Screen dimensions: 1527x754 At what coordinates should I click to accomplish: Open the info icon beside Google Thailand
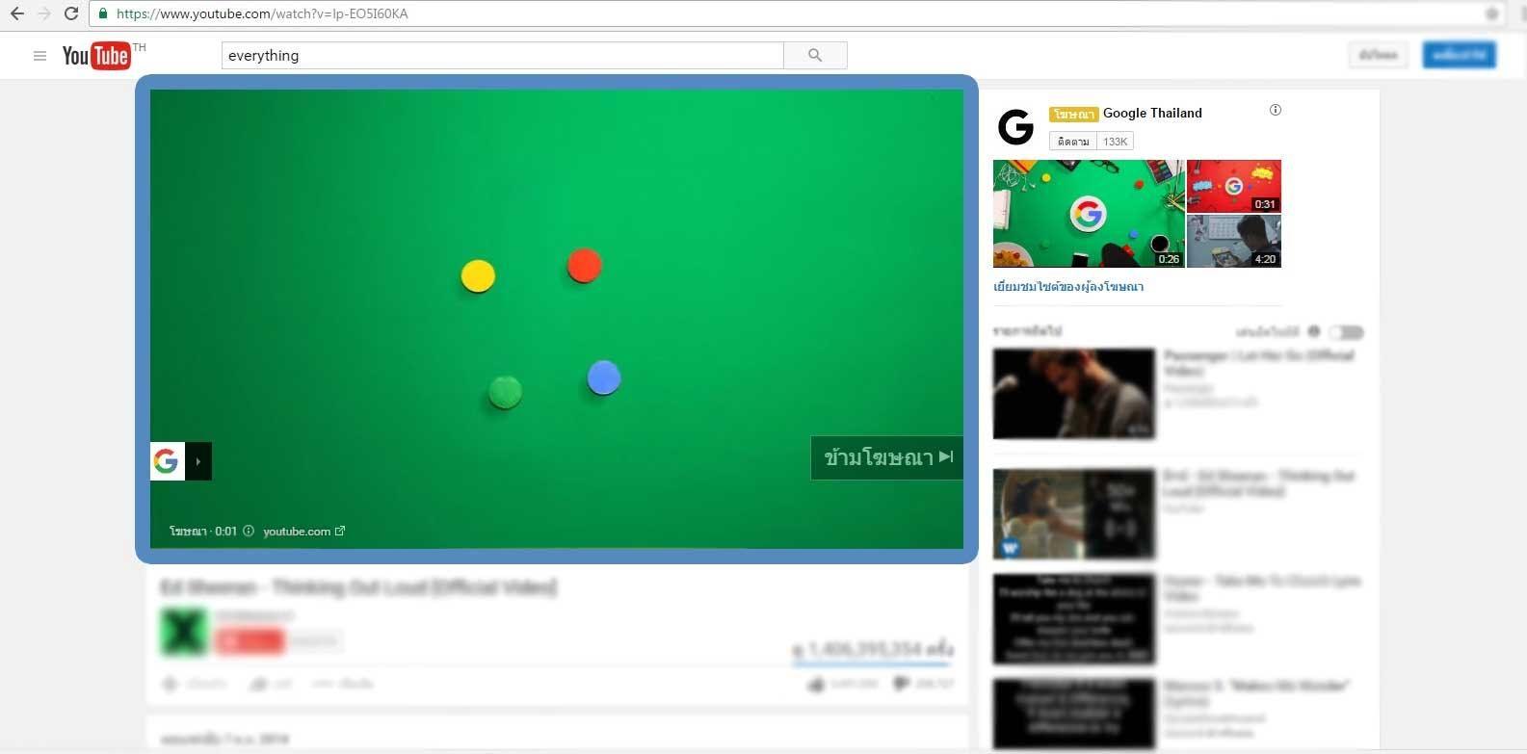(1276, 110)
